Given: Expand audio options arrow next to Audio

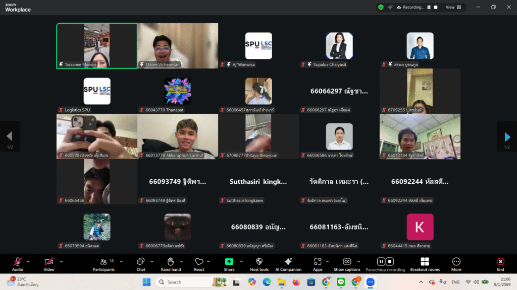Looking at the screenshot, I should click(28, 261).
